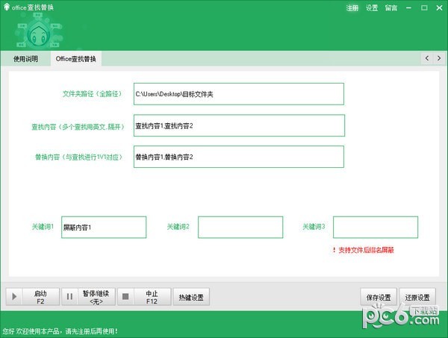Click the 查找内容 label text
Image resolution: width=448 pixels, height=338 pixels.
[x=78, y=127]
